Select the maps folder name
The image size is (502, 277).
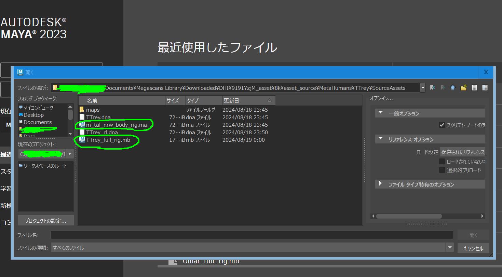tap(93, 110)
